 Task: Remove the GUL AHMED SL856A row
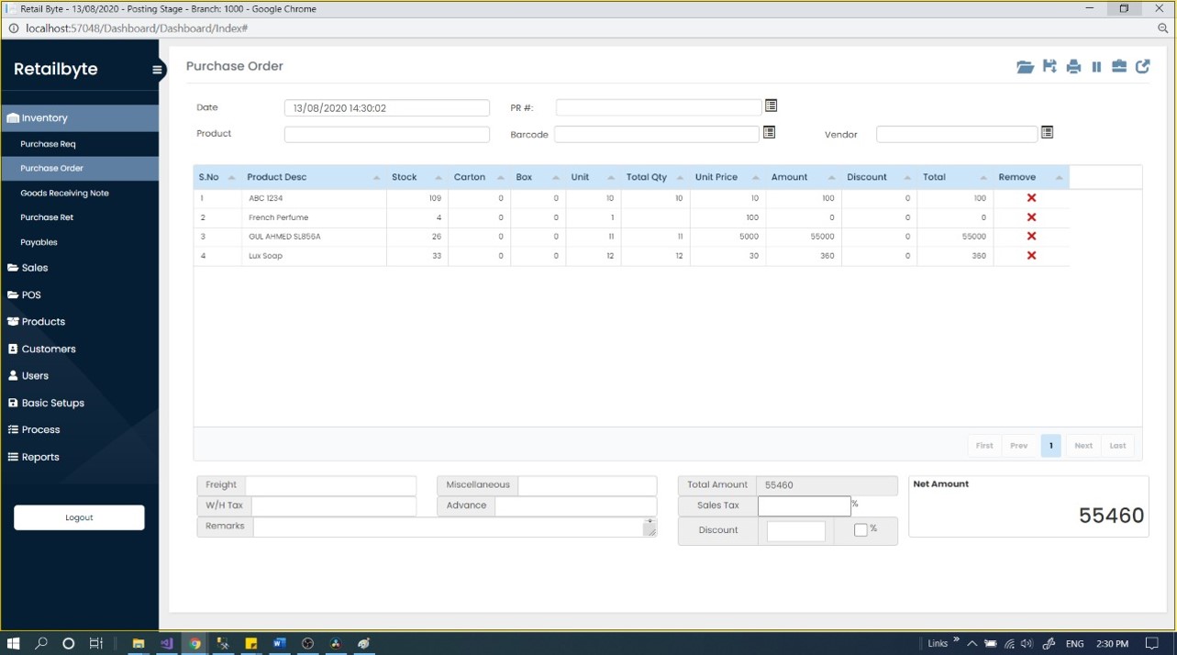(1031, 237)
